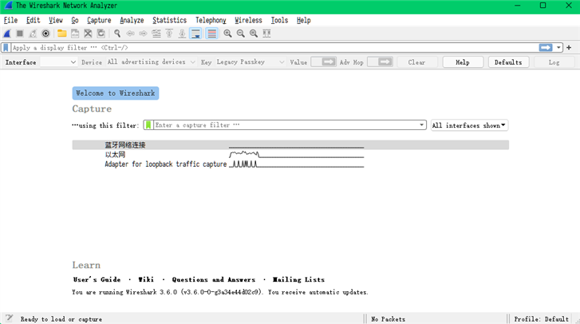The image size is (580, 324).
Task: Open a capture file folder icon
Action: pos(61,34)
